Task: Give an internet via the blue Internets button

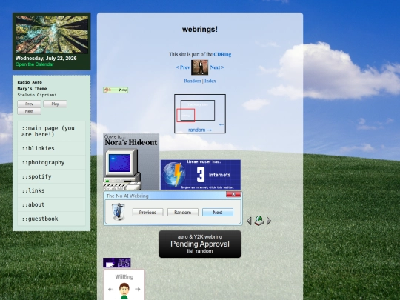Action: [201, 175]
